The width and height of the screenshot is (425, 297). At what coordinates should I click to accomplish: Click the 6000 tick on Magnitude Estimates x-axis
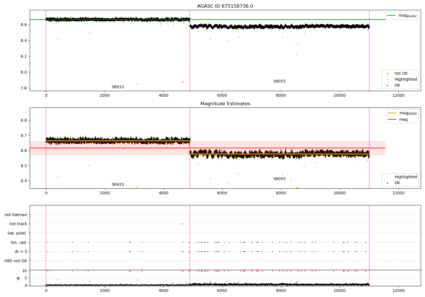tap(222, 193)
